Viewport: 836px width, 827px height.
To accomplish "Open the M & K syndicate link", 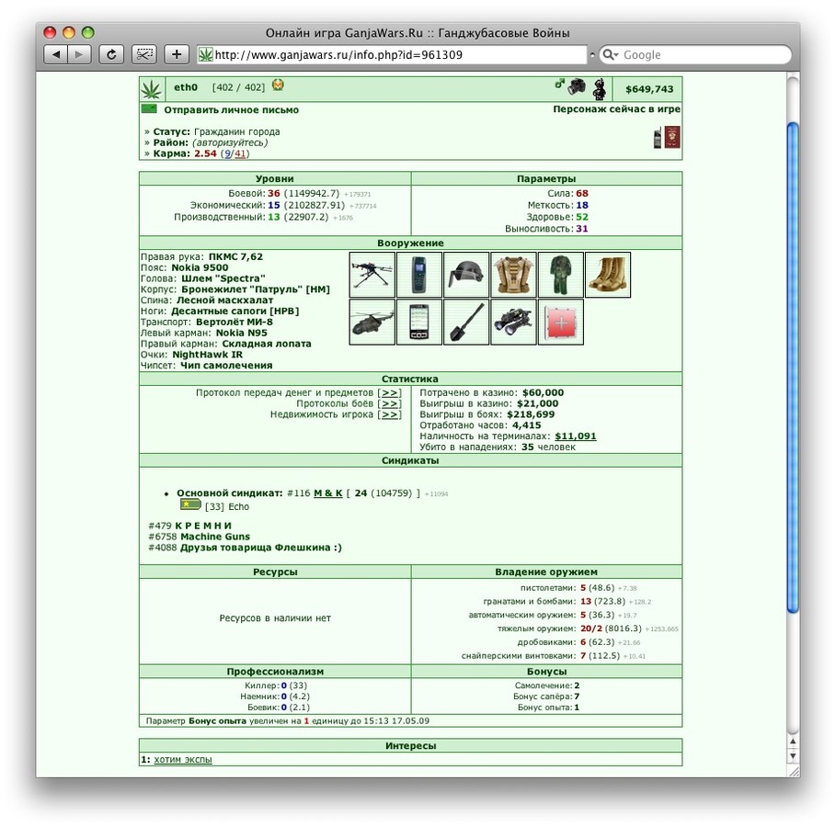I will point(328,493).
